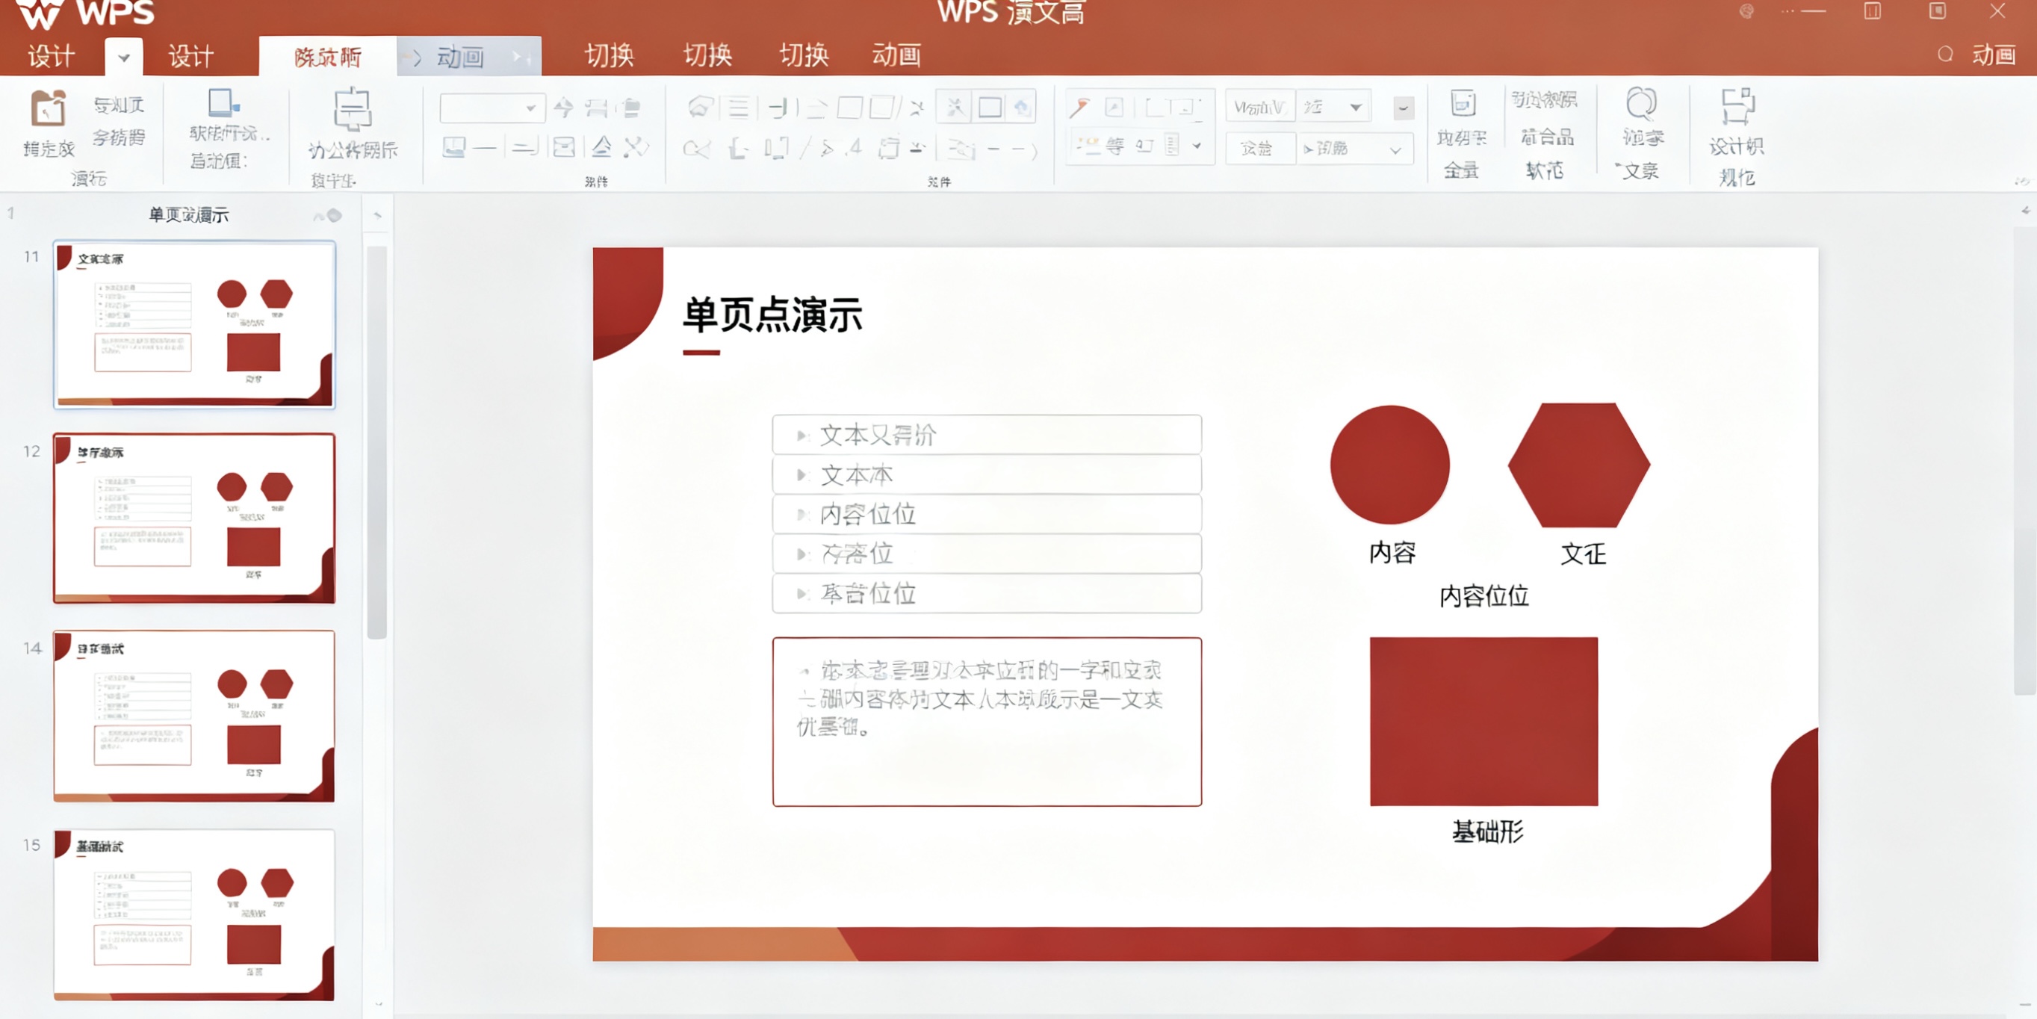Switch to the 动画 ribbon tab
The width and height of the screenshot is (2037, 1019).
(x=898, y=55)
